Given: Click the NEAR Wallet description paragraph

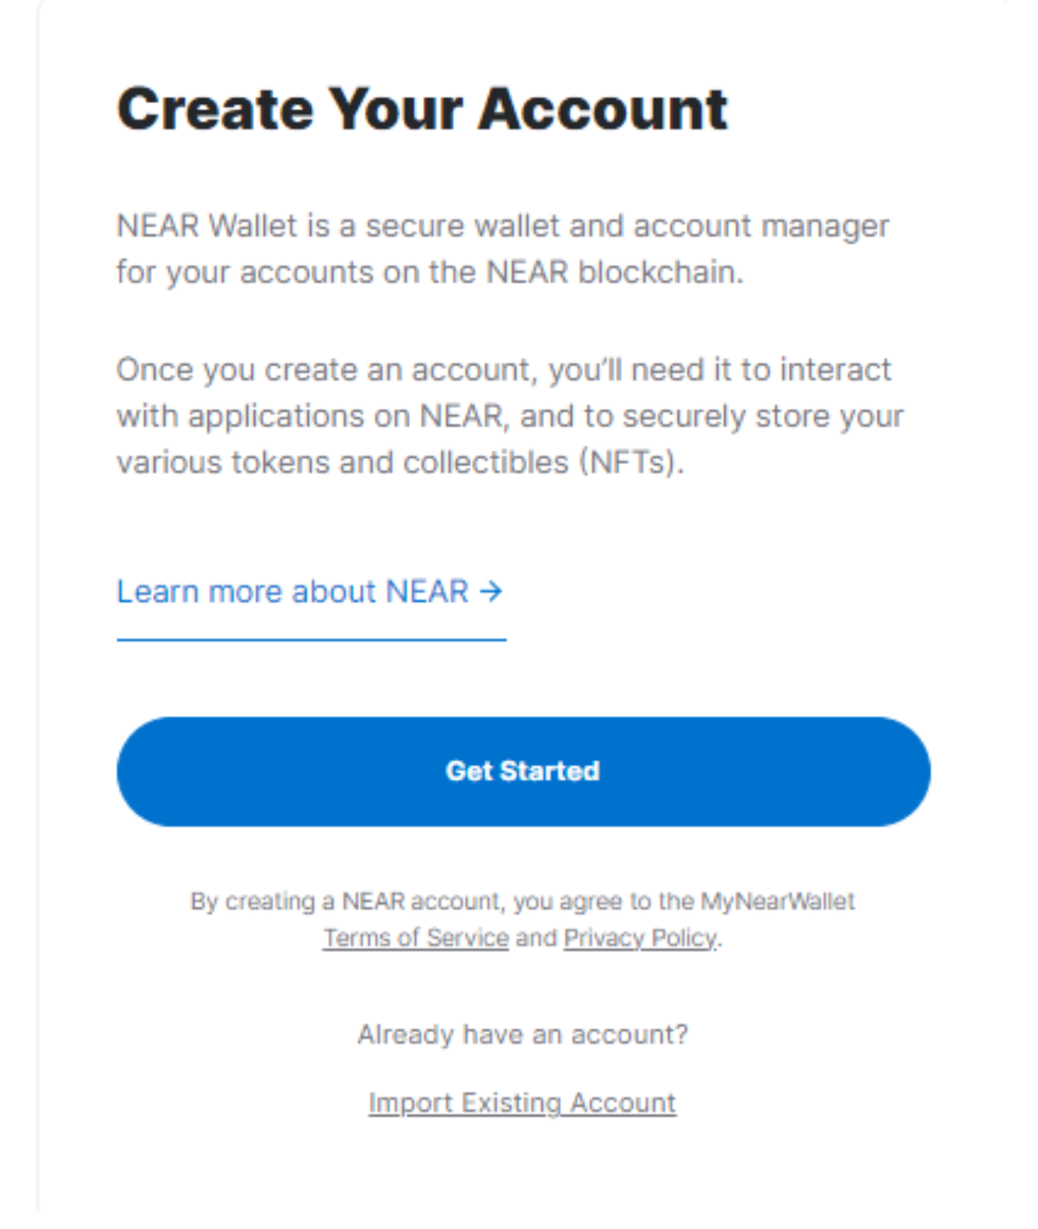Looking at the screenshot, I should click(x=504, y=248).
